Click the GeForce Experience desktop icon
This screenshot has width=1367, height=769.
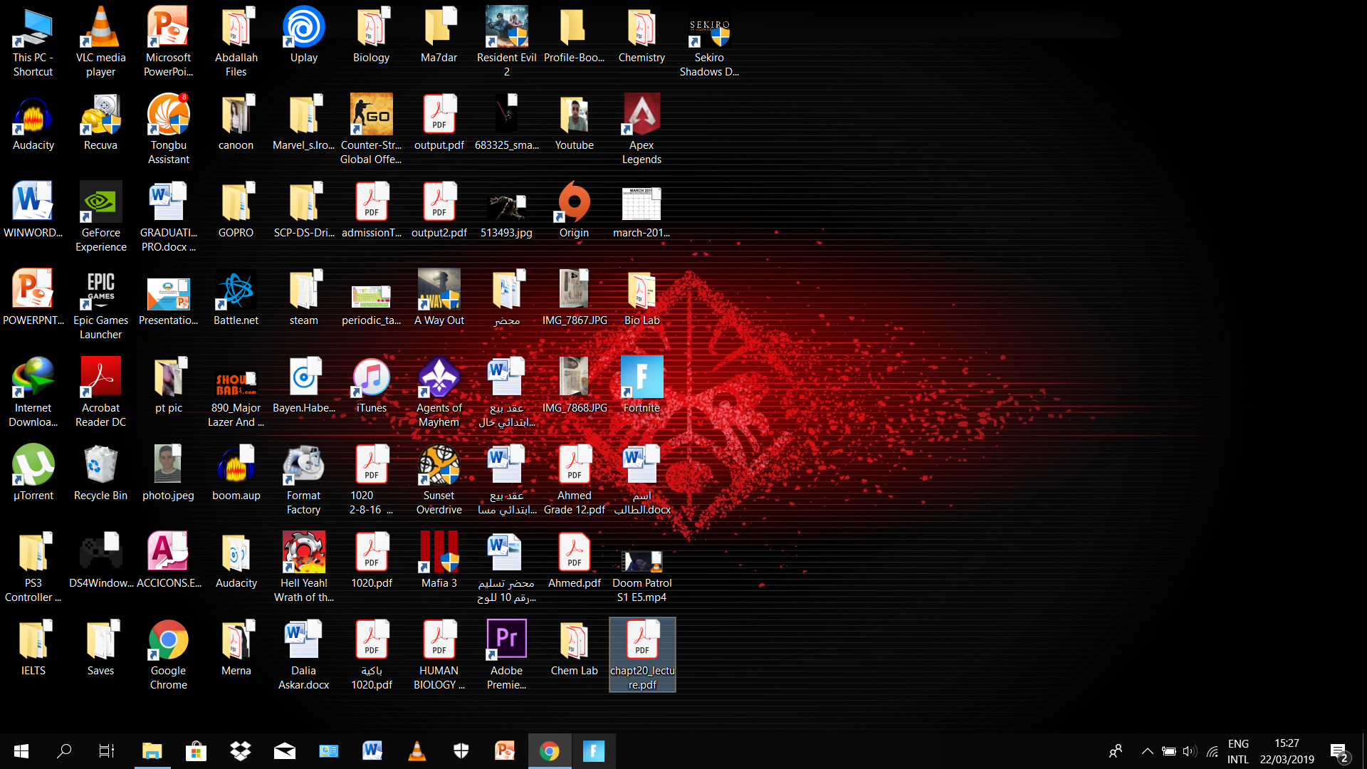[100, 203]
